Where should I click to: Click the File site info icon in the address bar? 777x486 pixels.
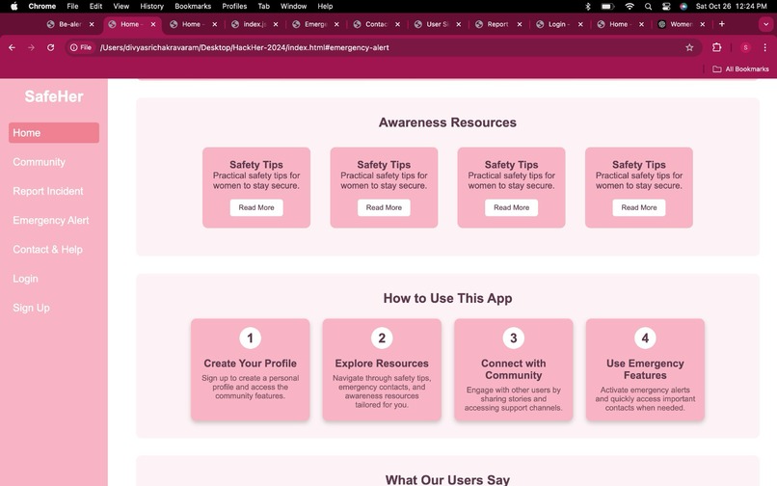pos(81,47)
